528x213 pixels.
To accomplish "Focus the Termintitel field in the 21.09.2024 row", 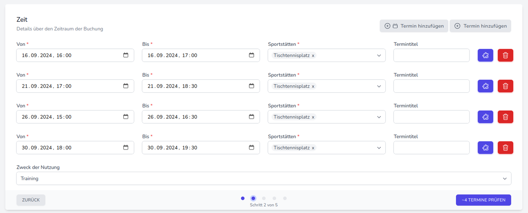I will pyautogui.click(x=431, y=86).
